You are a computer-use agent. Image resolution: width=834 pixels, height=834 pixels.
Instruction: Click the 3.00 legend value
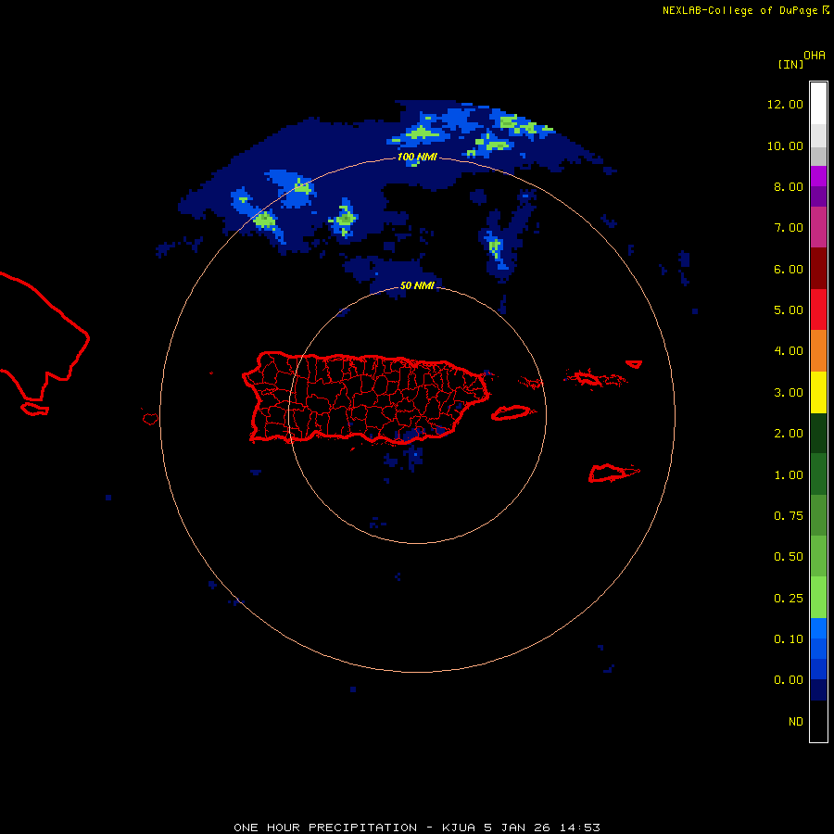point(789,393)
